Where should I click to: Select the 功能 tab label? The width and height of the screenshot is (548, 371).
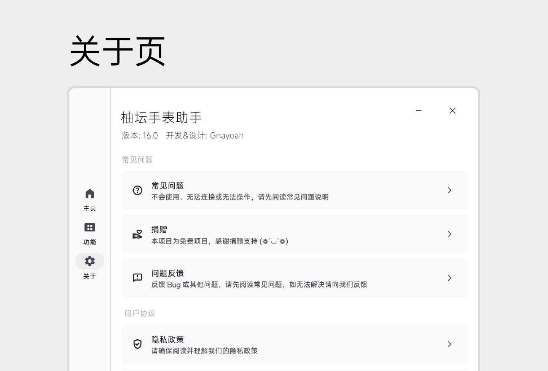pos(90,242)
